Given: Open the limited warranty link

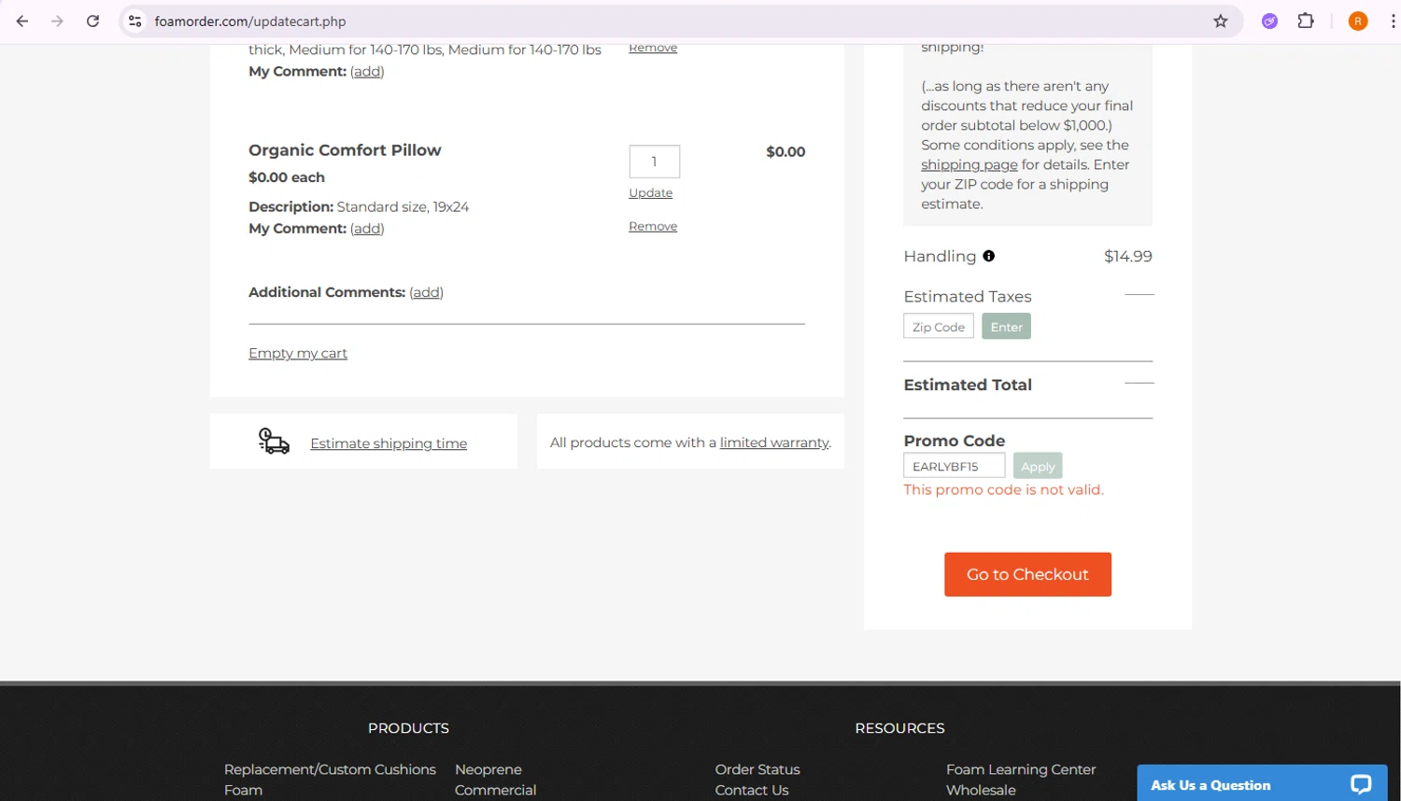Looking at the screenshot, I should click(x=774, y=443).
